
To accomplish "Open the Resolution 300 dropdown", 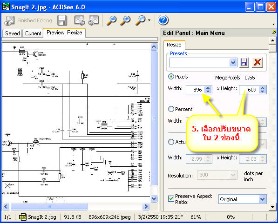I will pyautogui.click(x=233, y=175).
